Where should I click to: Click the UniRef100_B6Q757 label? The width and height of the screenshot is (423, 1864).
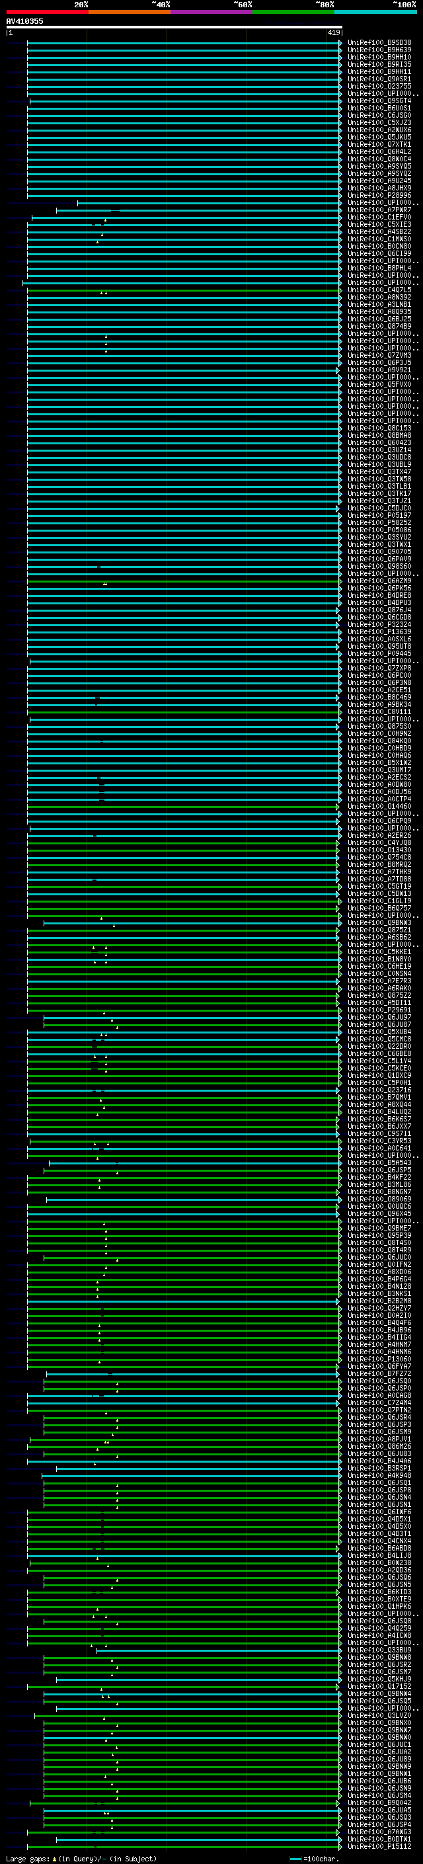click(x=379, y=908)
